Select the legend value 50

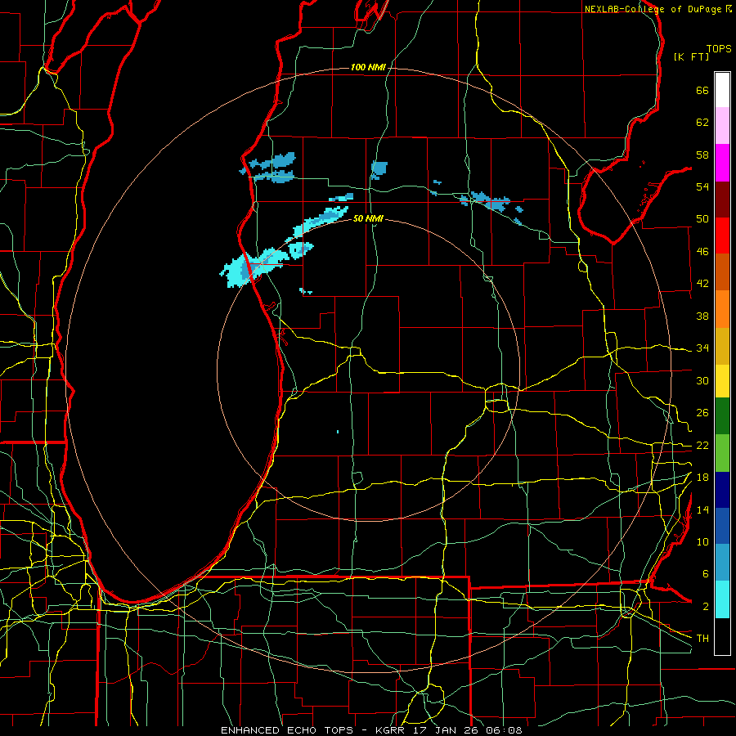tap(702, 220)
